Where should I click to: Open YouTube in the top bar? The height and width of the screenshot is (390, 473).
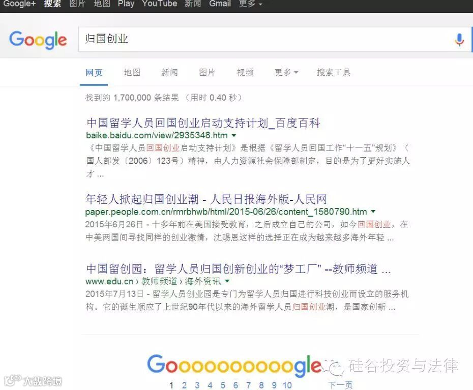(x=160, y=4)
